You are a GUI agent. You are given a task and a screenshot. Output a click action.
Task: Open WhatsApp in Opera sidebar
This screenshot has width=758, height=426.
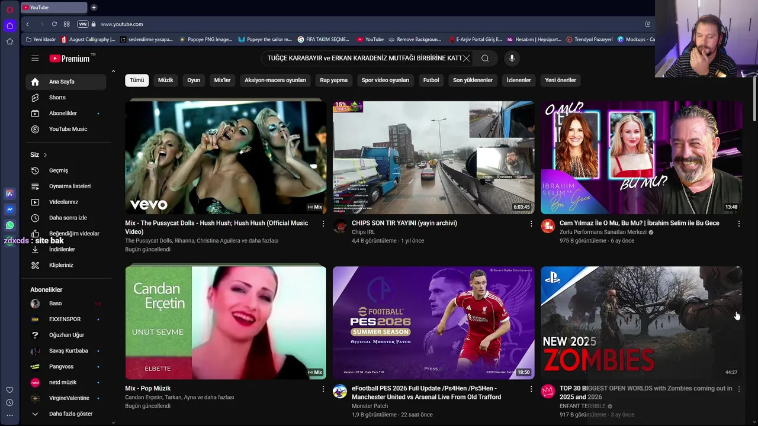pos(9,225)
